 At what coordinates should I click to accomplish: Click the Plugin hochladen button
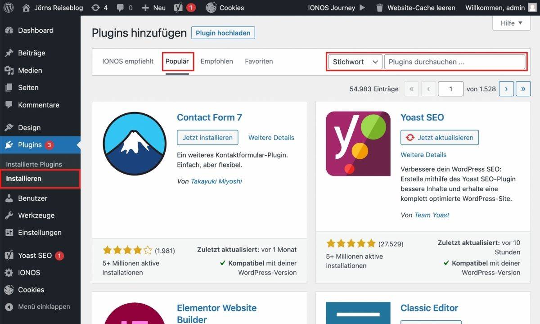(223, 33)
